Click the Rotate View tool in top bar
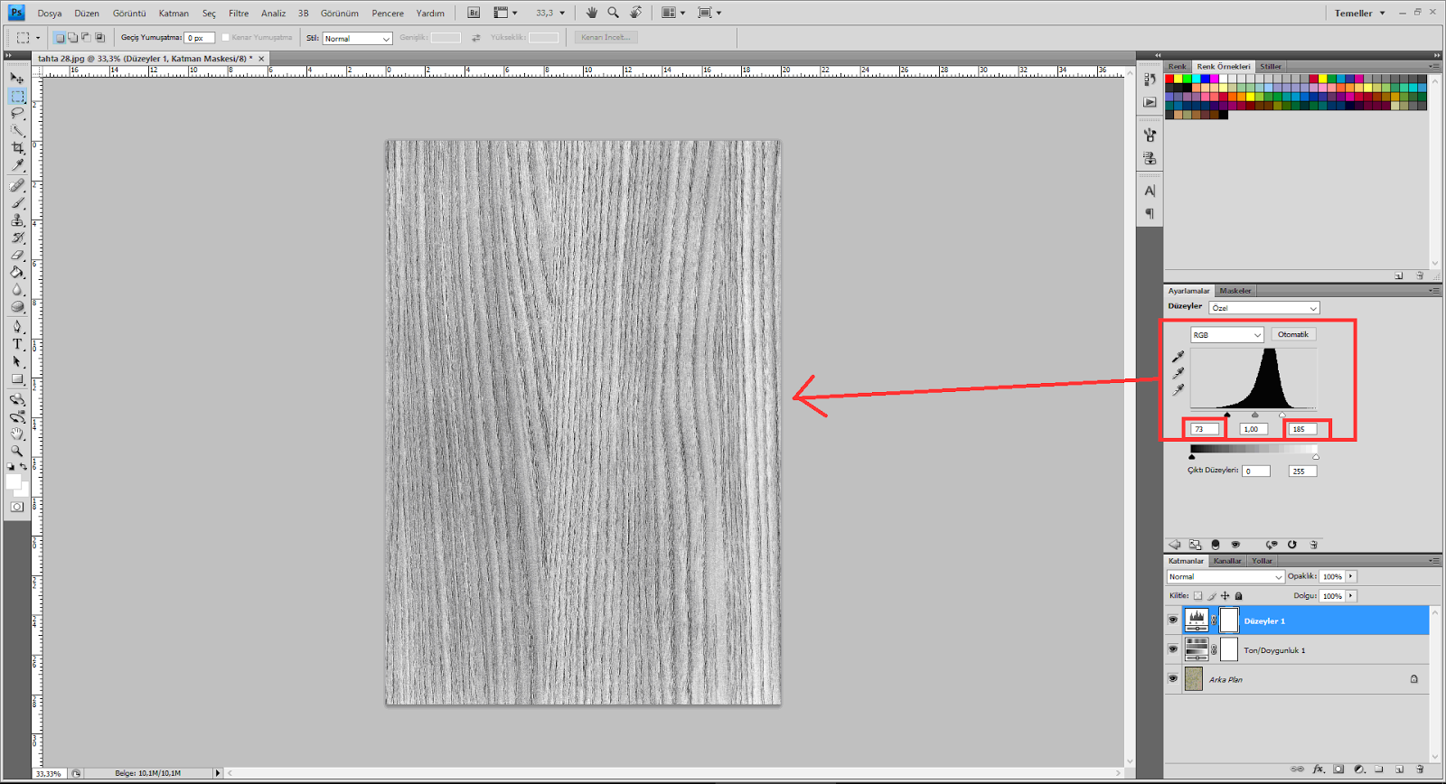This screenshot has height=784, width=1446. coord(636,13)
